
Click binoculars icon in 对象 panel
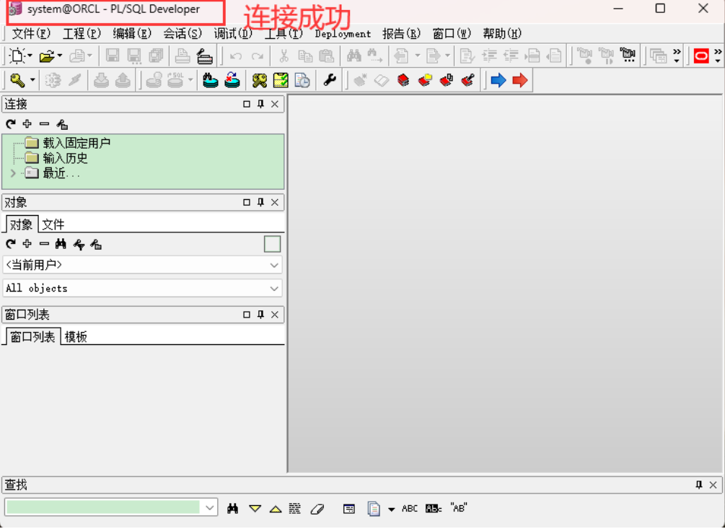tap(61, 245)
